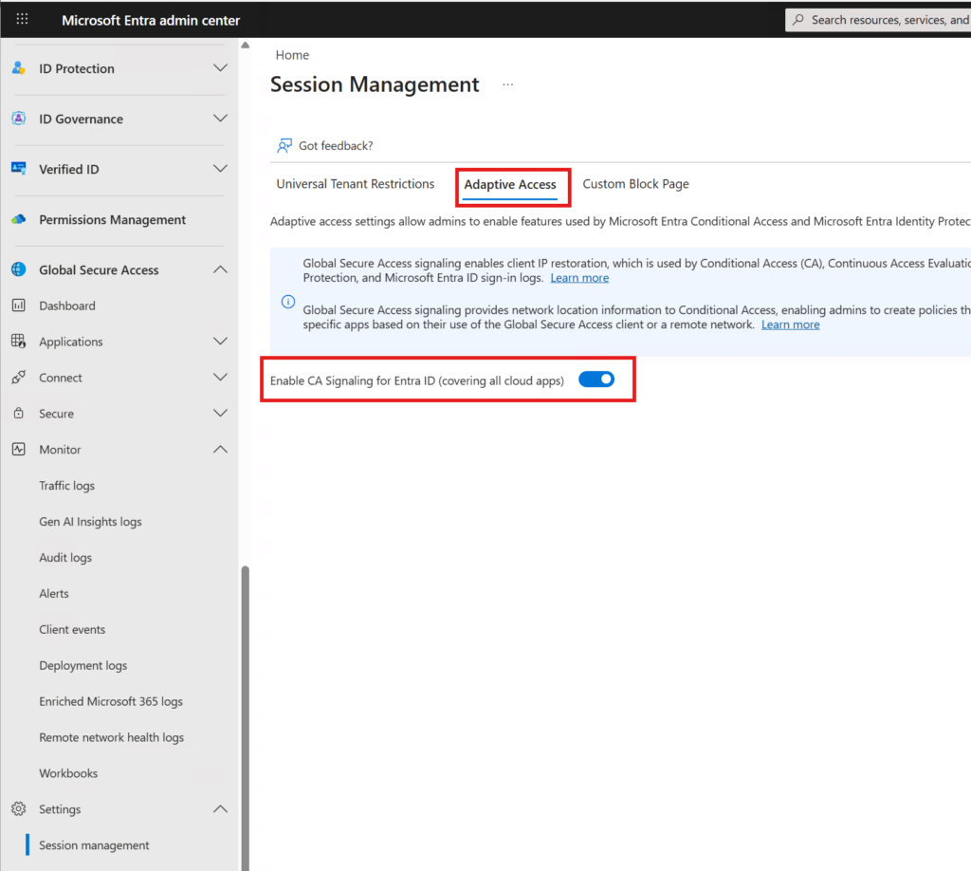Viewport: 971px width, 871px height.
Task: Expand the Secure section chevron
Action: [x=220, y=414]
